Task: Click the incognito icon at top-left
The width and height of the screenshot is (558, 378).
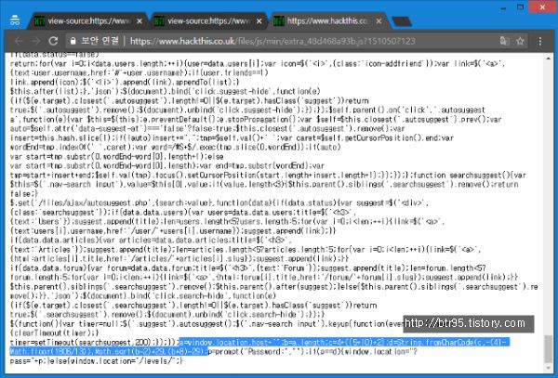Action: tap(15, 20)
